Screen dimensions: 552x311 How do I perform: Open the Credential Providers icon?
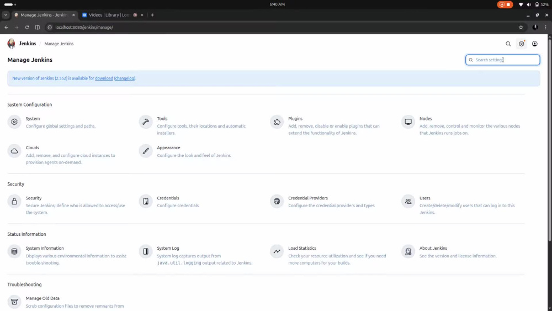coord(277,202)
